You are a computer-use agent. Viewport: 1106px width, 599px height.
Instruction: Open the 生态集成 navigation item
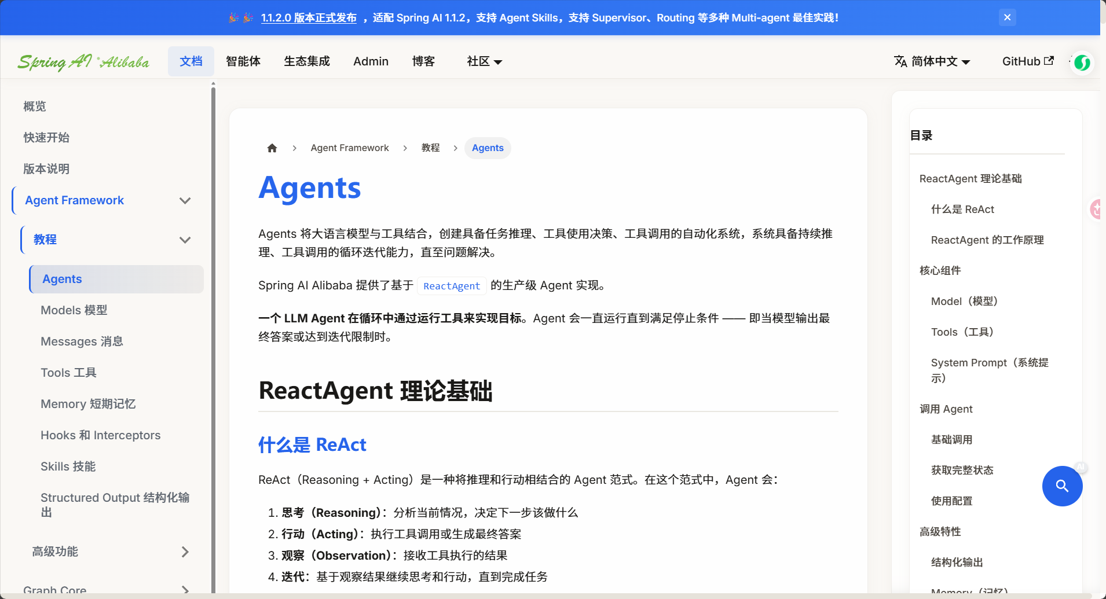click(307, 61)
